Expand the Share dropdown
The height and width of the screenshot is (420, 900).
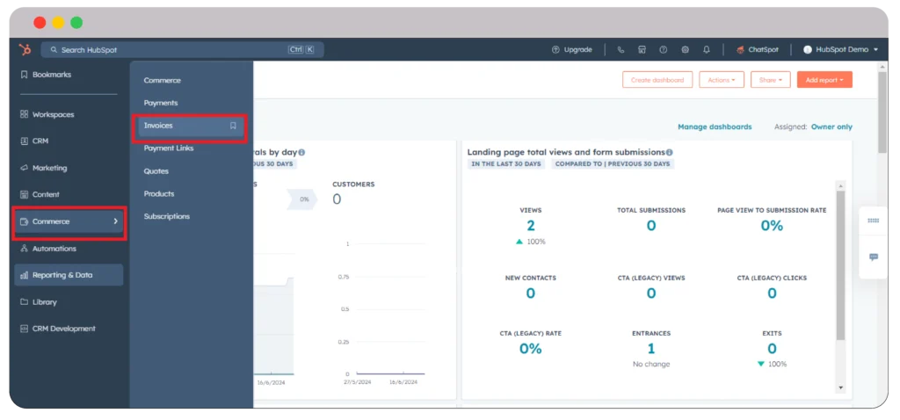770,80
